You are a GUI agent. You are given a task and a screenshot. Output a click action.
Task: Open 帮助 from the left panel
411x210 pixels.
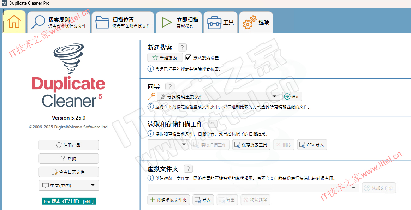pos(68,158)
